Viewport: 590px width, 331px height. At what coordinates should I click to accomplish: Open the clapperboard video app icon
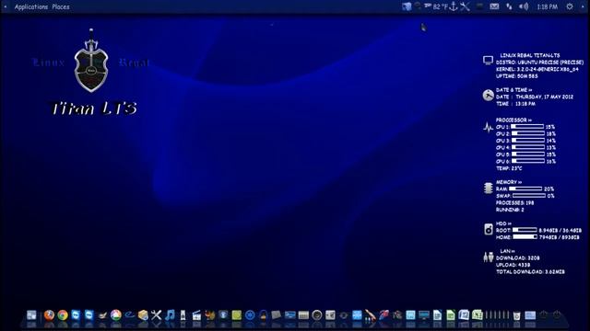tap(196, 314)
